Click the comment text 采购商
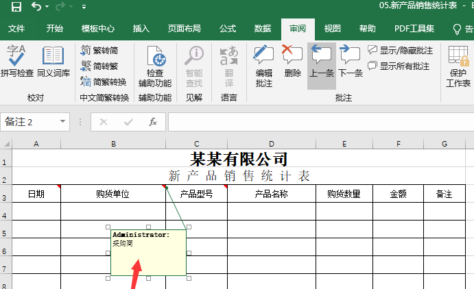This screenshot has width=474, height=289. (123, 243)
